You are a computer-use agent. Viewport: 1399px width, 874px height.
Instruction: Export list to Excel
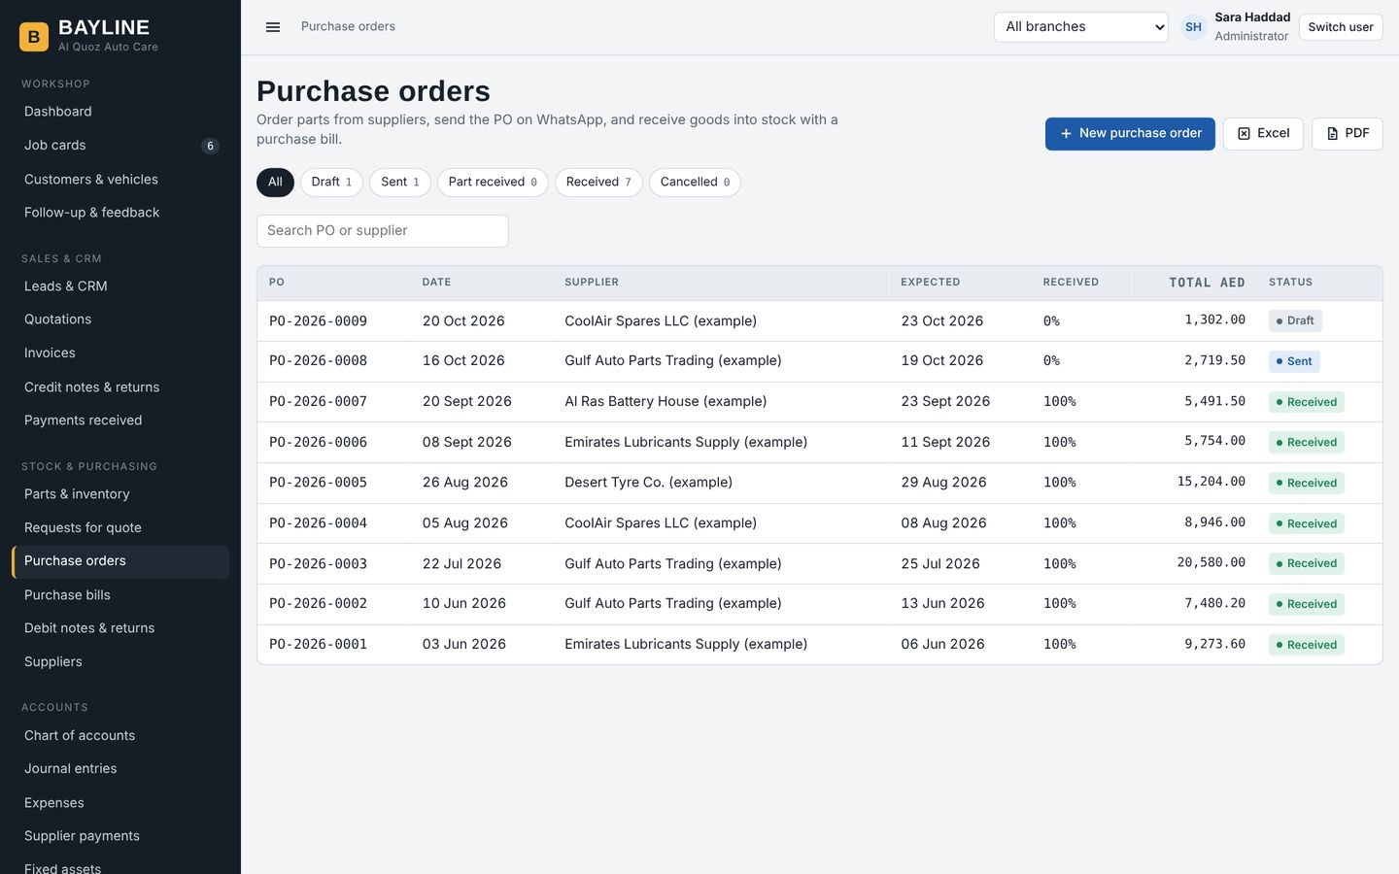(x=1263, y=134)
